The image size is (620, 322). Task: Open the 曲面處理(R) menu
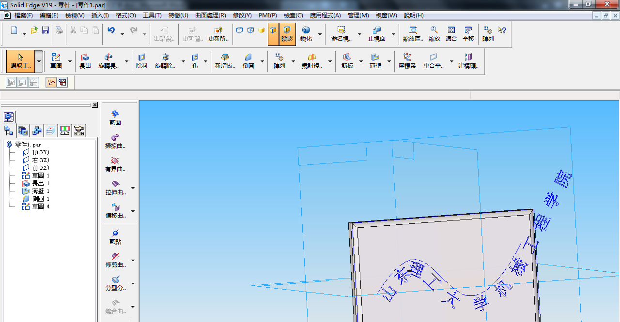pyautogui.click(x=210, y=15)
